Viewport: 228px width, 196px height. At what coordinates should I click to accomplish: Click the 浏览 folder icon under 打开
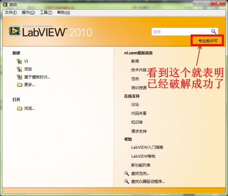(x=19, y=108)
